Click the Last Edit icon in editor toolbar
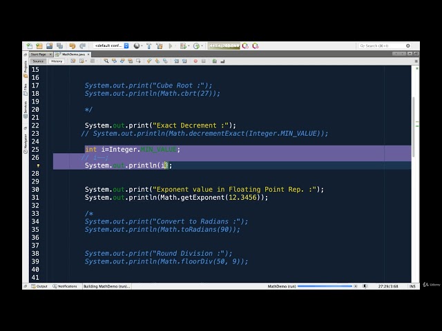 tap(73, 61)
